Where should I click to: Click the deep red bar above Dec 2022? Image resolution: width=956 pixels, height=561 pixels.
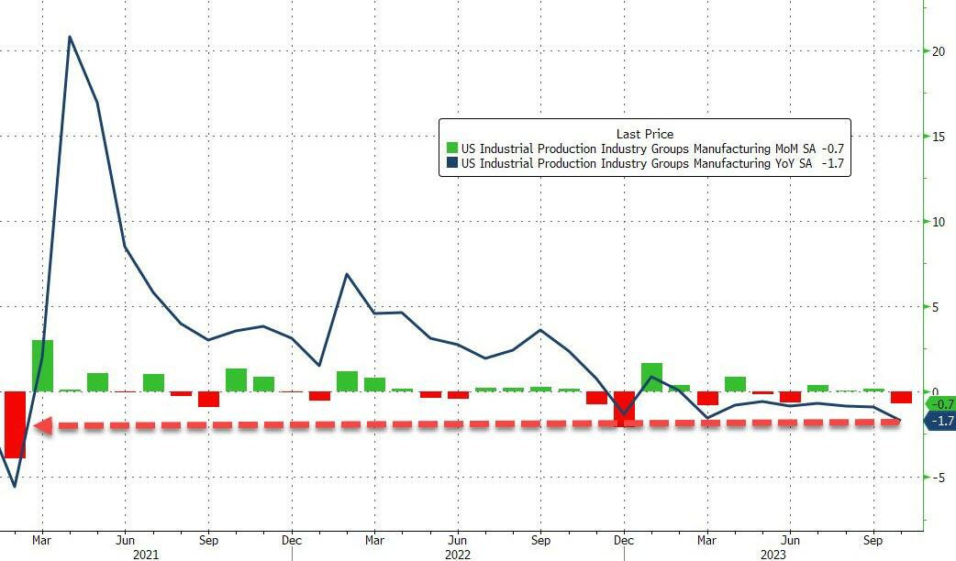(624, 409)
